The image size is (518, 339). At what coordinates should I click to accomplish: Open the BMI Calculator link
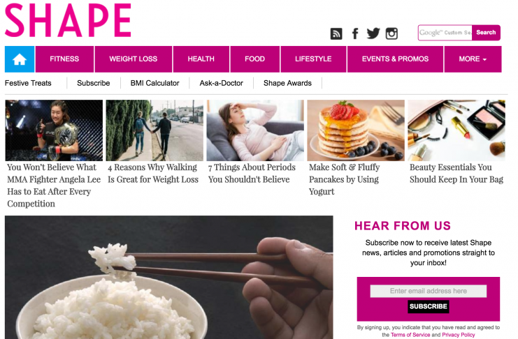click(x=154, y=83)
